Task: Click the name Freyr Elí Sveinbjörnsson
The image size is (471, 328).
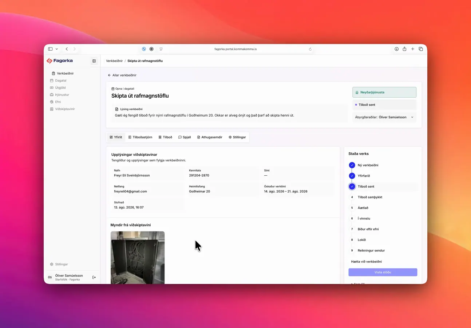Action: coord(132,175)
